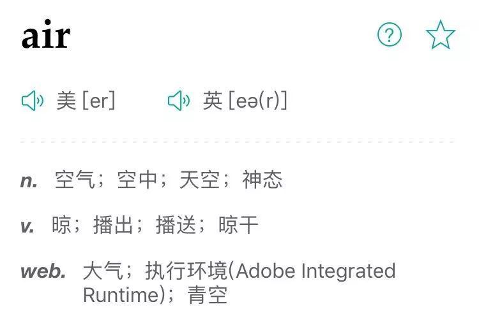This screenshot has height=316, width=479.
Task: Tap the 英 pronunciation label
Action: (213, 101)
